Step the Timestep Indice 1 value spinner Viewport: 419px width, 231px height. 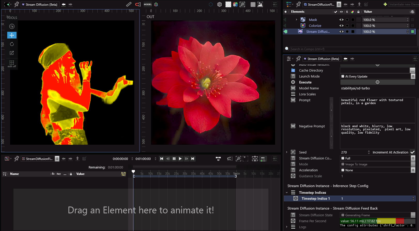(413, 198)
